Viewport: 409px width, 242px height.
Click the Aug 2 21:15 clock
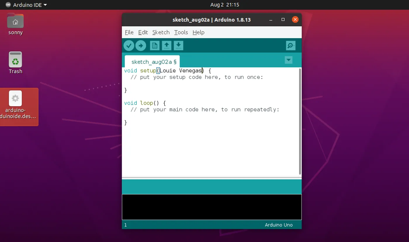pyautogui.click(x=225, y=5)
